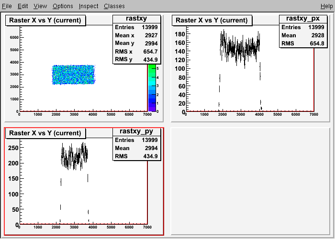The image size is (335, 239).
Task: Open the Classes menu
Action: point(114,6)
